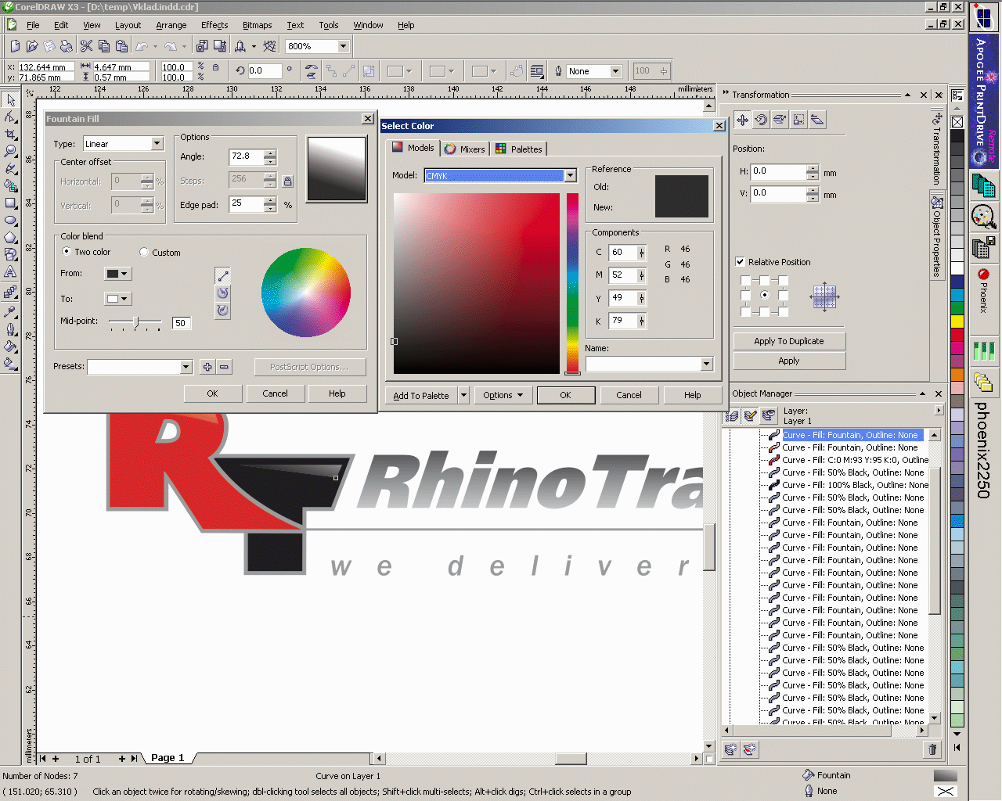
Task: Switch to Rotate in Transformation docker
Action: pos(761,120)
